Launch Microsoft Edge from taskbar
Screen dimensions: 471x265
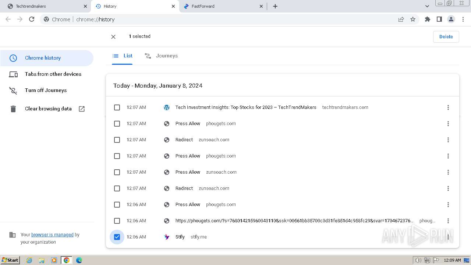pyautogui.click(x=79, y=260)
